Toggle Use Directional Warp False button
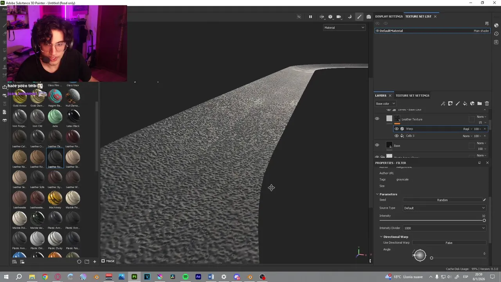501x282 pixels. click(x=449, y=243)
